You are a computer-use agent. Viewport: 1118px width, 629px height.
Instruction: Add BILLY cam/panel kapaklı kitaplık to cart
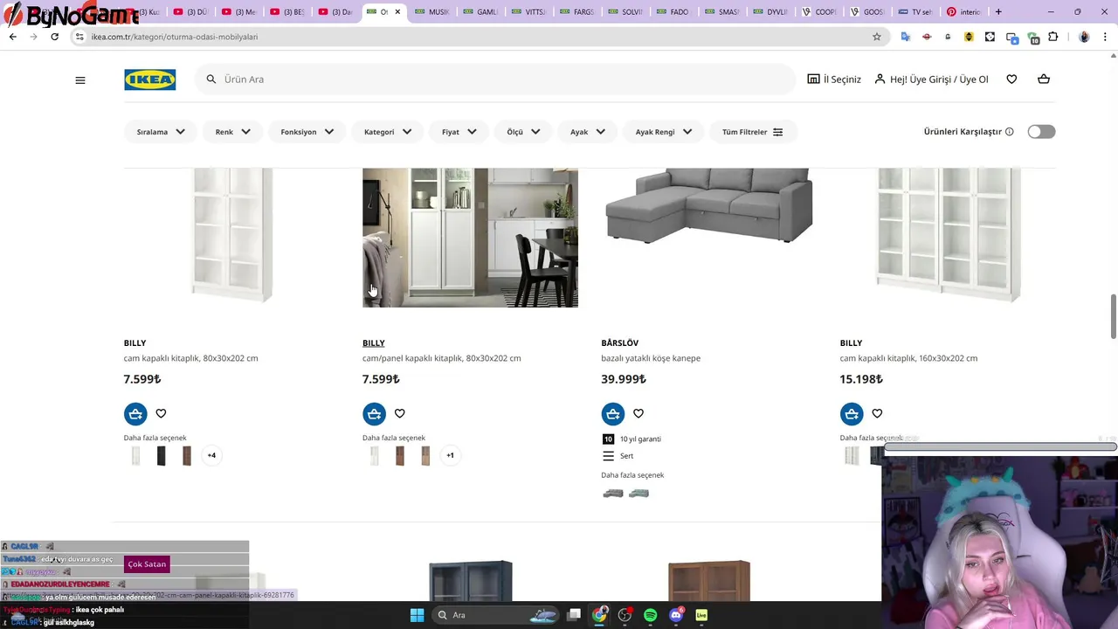[374, 413]
